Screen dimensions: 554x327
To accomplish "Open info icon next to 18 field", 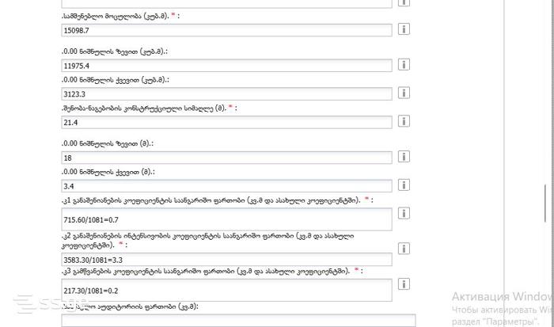I will tap(404, 156).
